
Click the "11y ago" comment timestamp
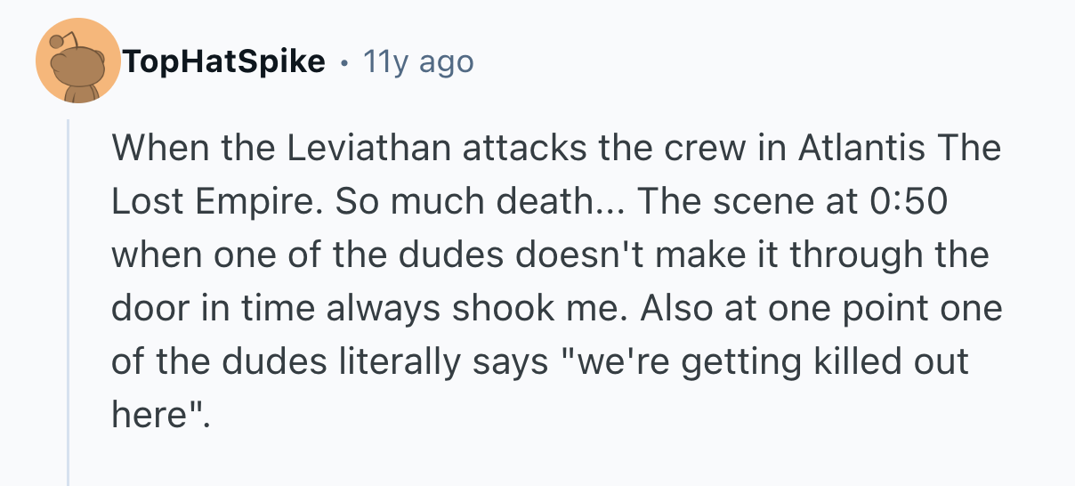(418, 61)
